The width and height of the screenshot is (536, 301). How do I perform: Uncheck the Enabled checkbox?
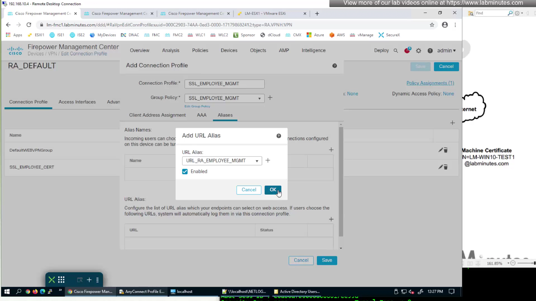click(185, 172)
